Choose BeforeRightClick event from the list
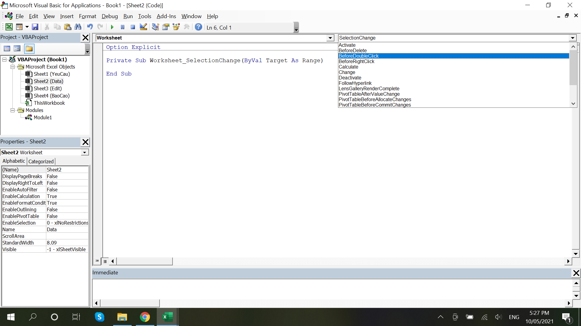Screen dimensions: 581x326 (453, 61)
